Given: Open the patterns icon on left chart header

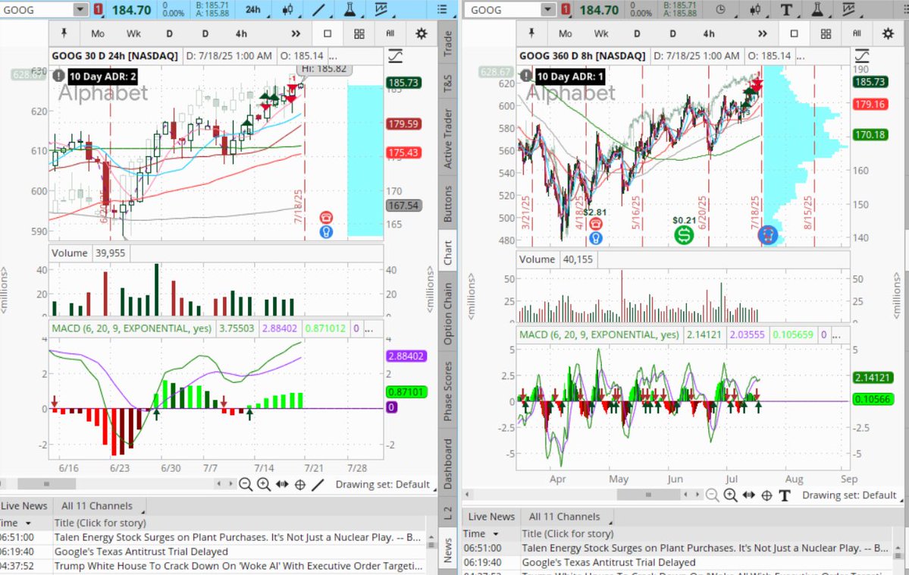Looking at the screenshot, I should pyautogui.click(x=381, y=9).
